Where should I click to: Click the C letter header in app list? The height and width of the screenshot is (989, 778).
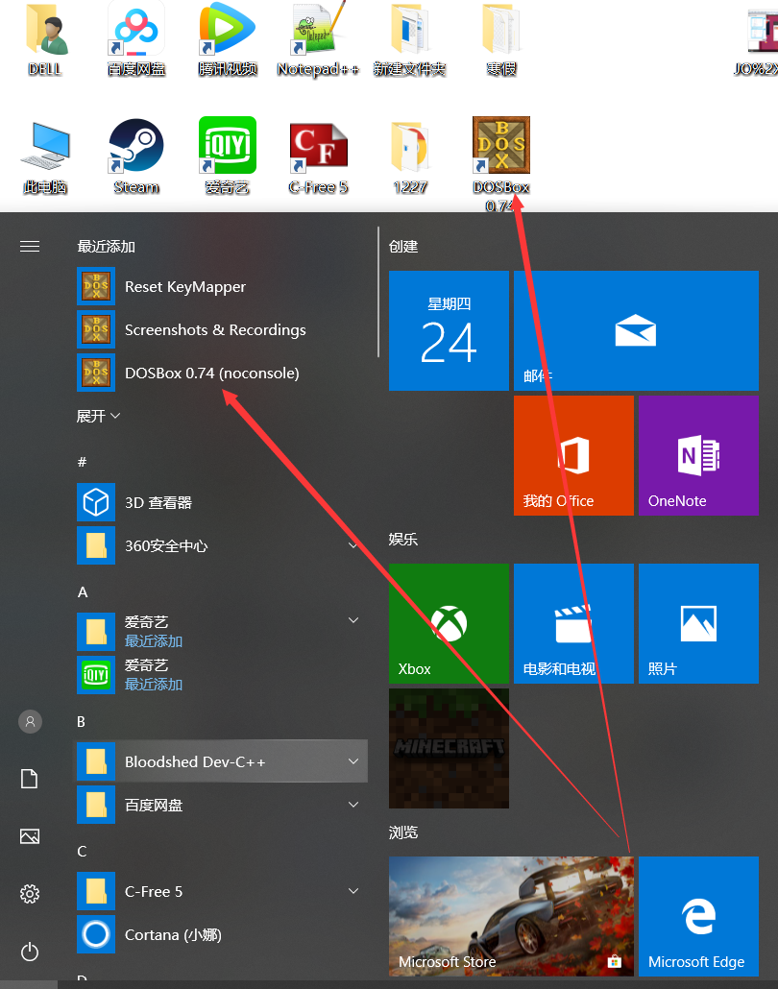82,852
